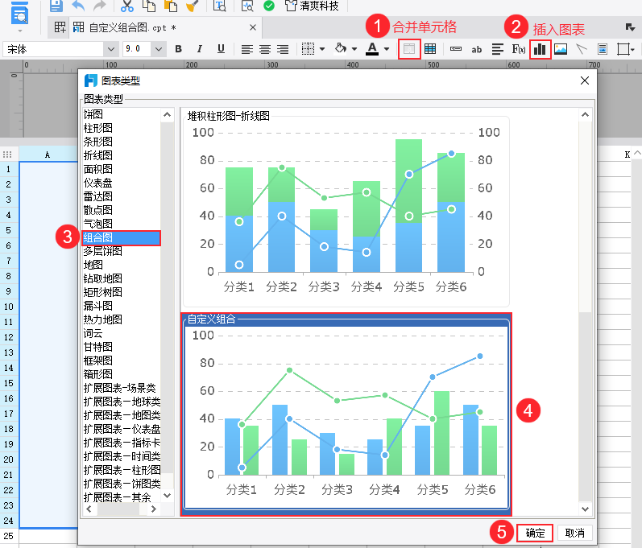Image resolution: width=642 pixels, height=548 pixels.
Task: Select 组合图 in chart type list
Action: click(x=121, y=237)
